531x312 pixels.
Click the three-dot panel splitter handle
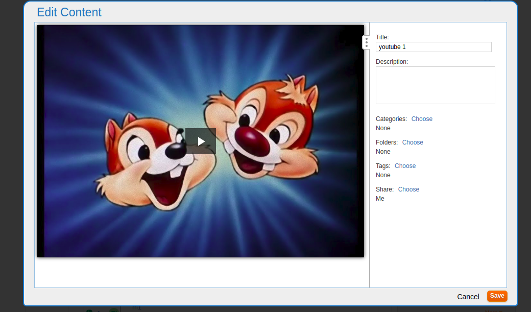click(x=366, y=42)
